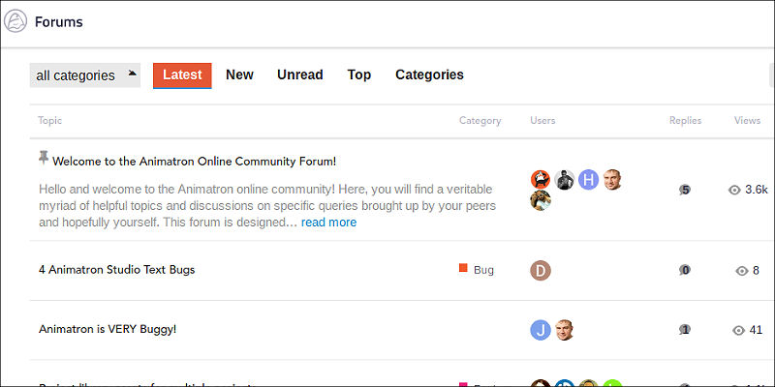Click reply count 1 on VERY Buggy topic
Viewport: 775px width, 387px height.
tap(685, 330)
